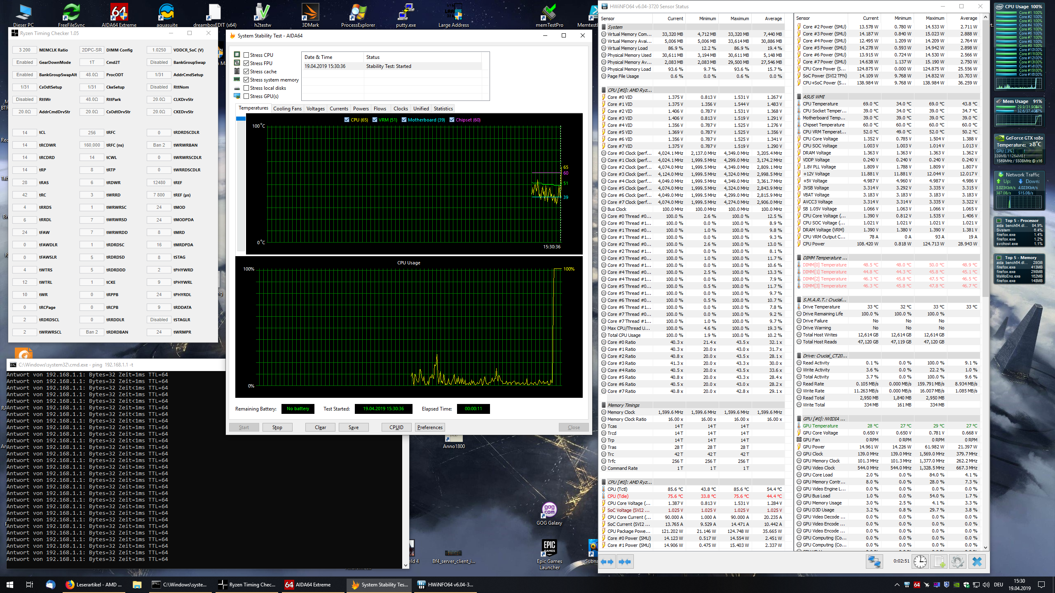
Task: Click HWiNFO shrink columns arrows button
Action: (625, 562)
